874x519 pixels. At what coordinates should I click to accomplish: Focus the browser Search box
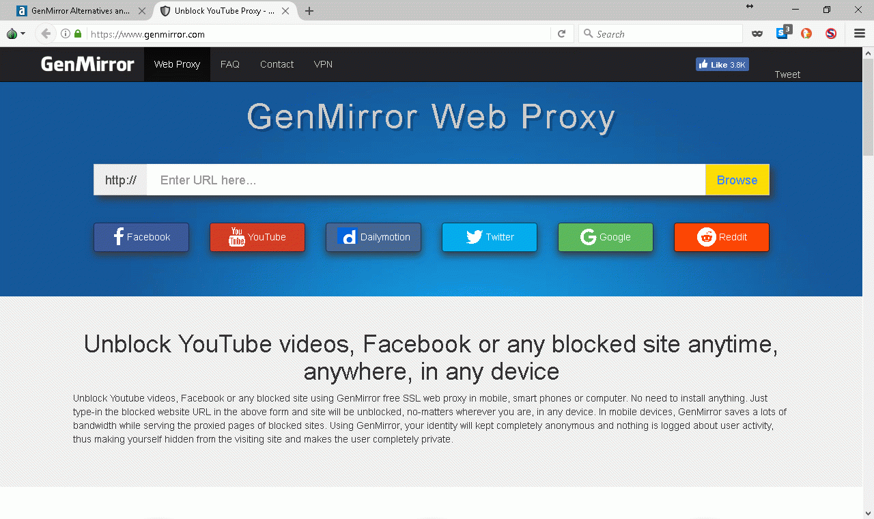point(660,33)
